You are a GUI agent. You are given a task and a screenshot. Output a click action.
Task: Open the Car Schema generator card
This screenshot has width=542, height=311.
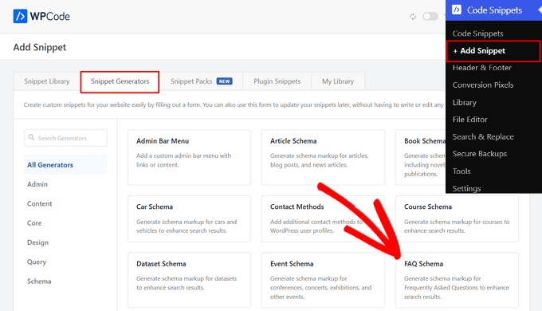189,218
